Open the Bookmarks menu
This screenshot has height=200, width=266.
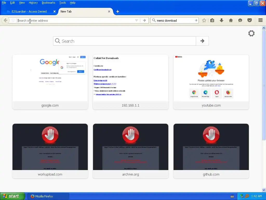pos(49,3)
